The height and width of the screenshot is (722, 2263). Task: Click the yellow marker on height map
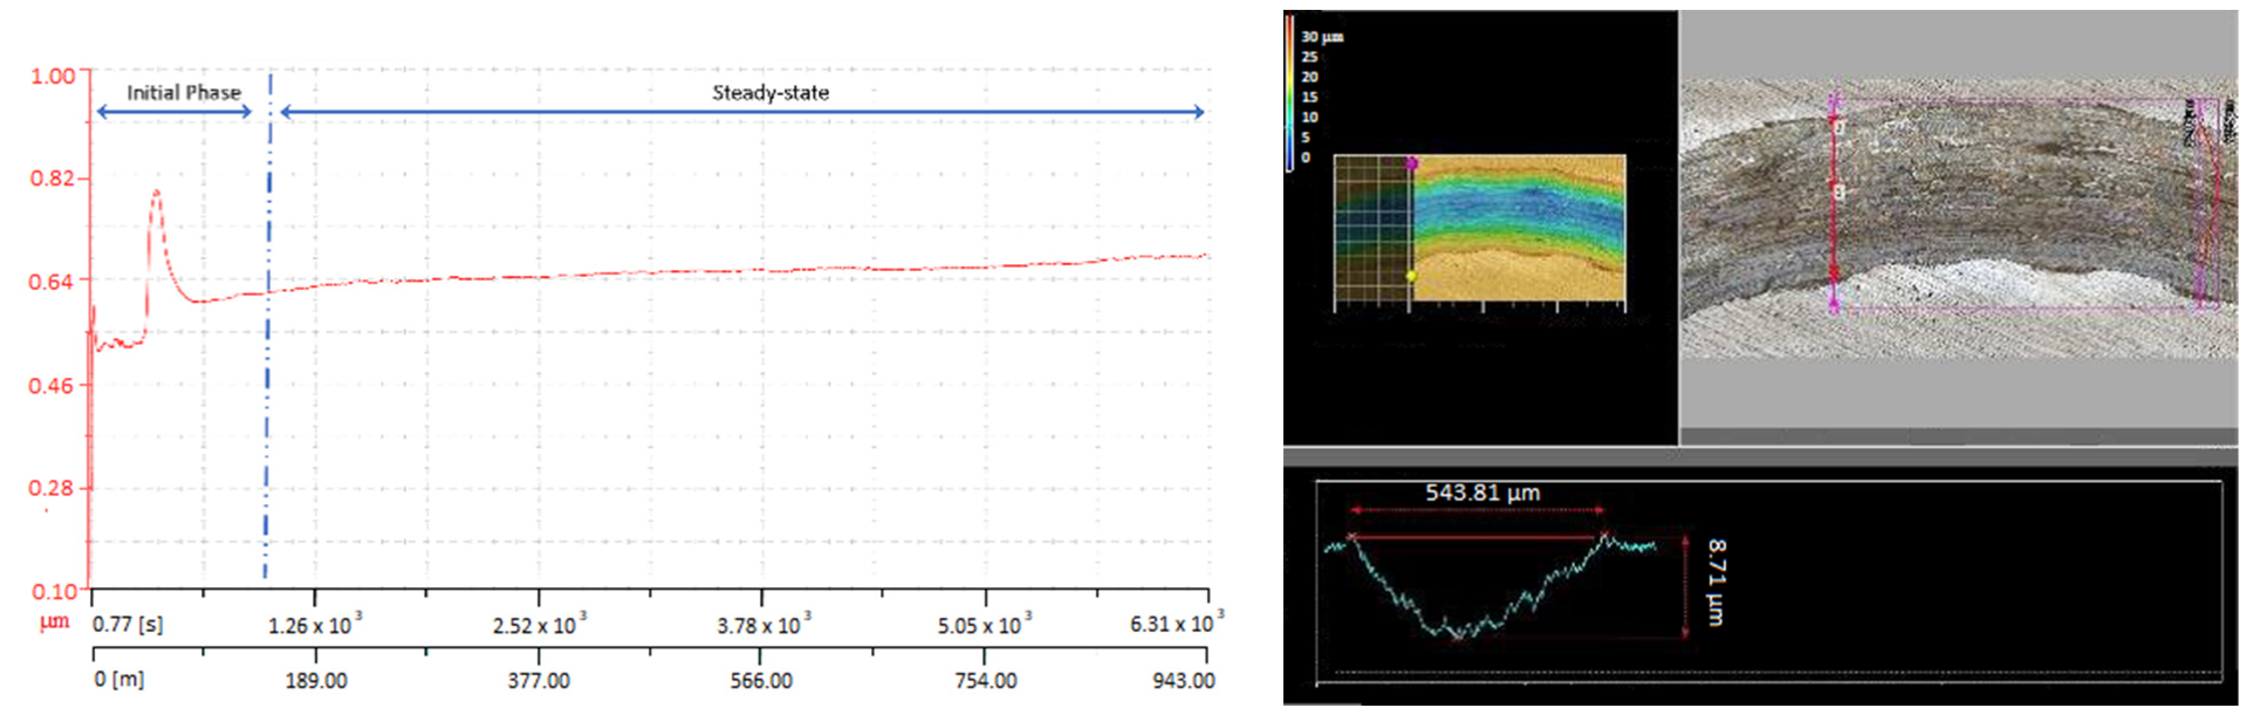pyautogui.click(x=1411, y=276)
